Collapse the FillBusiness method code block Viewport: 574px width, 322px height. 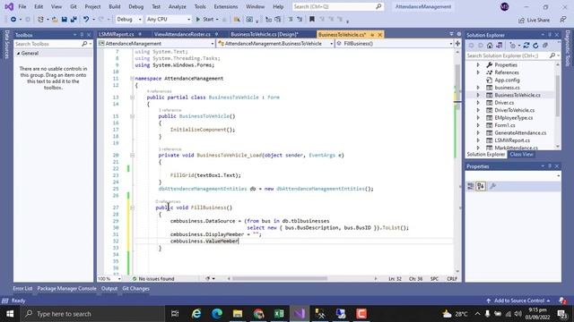pyautogui.click(x=132, y=208)
